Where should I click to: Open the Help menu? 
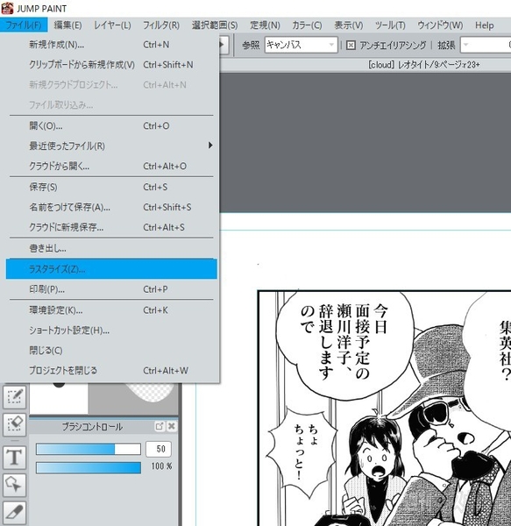click(484, 25)
